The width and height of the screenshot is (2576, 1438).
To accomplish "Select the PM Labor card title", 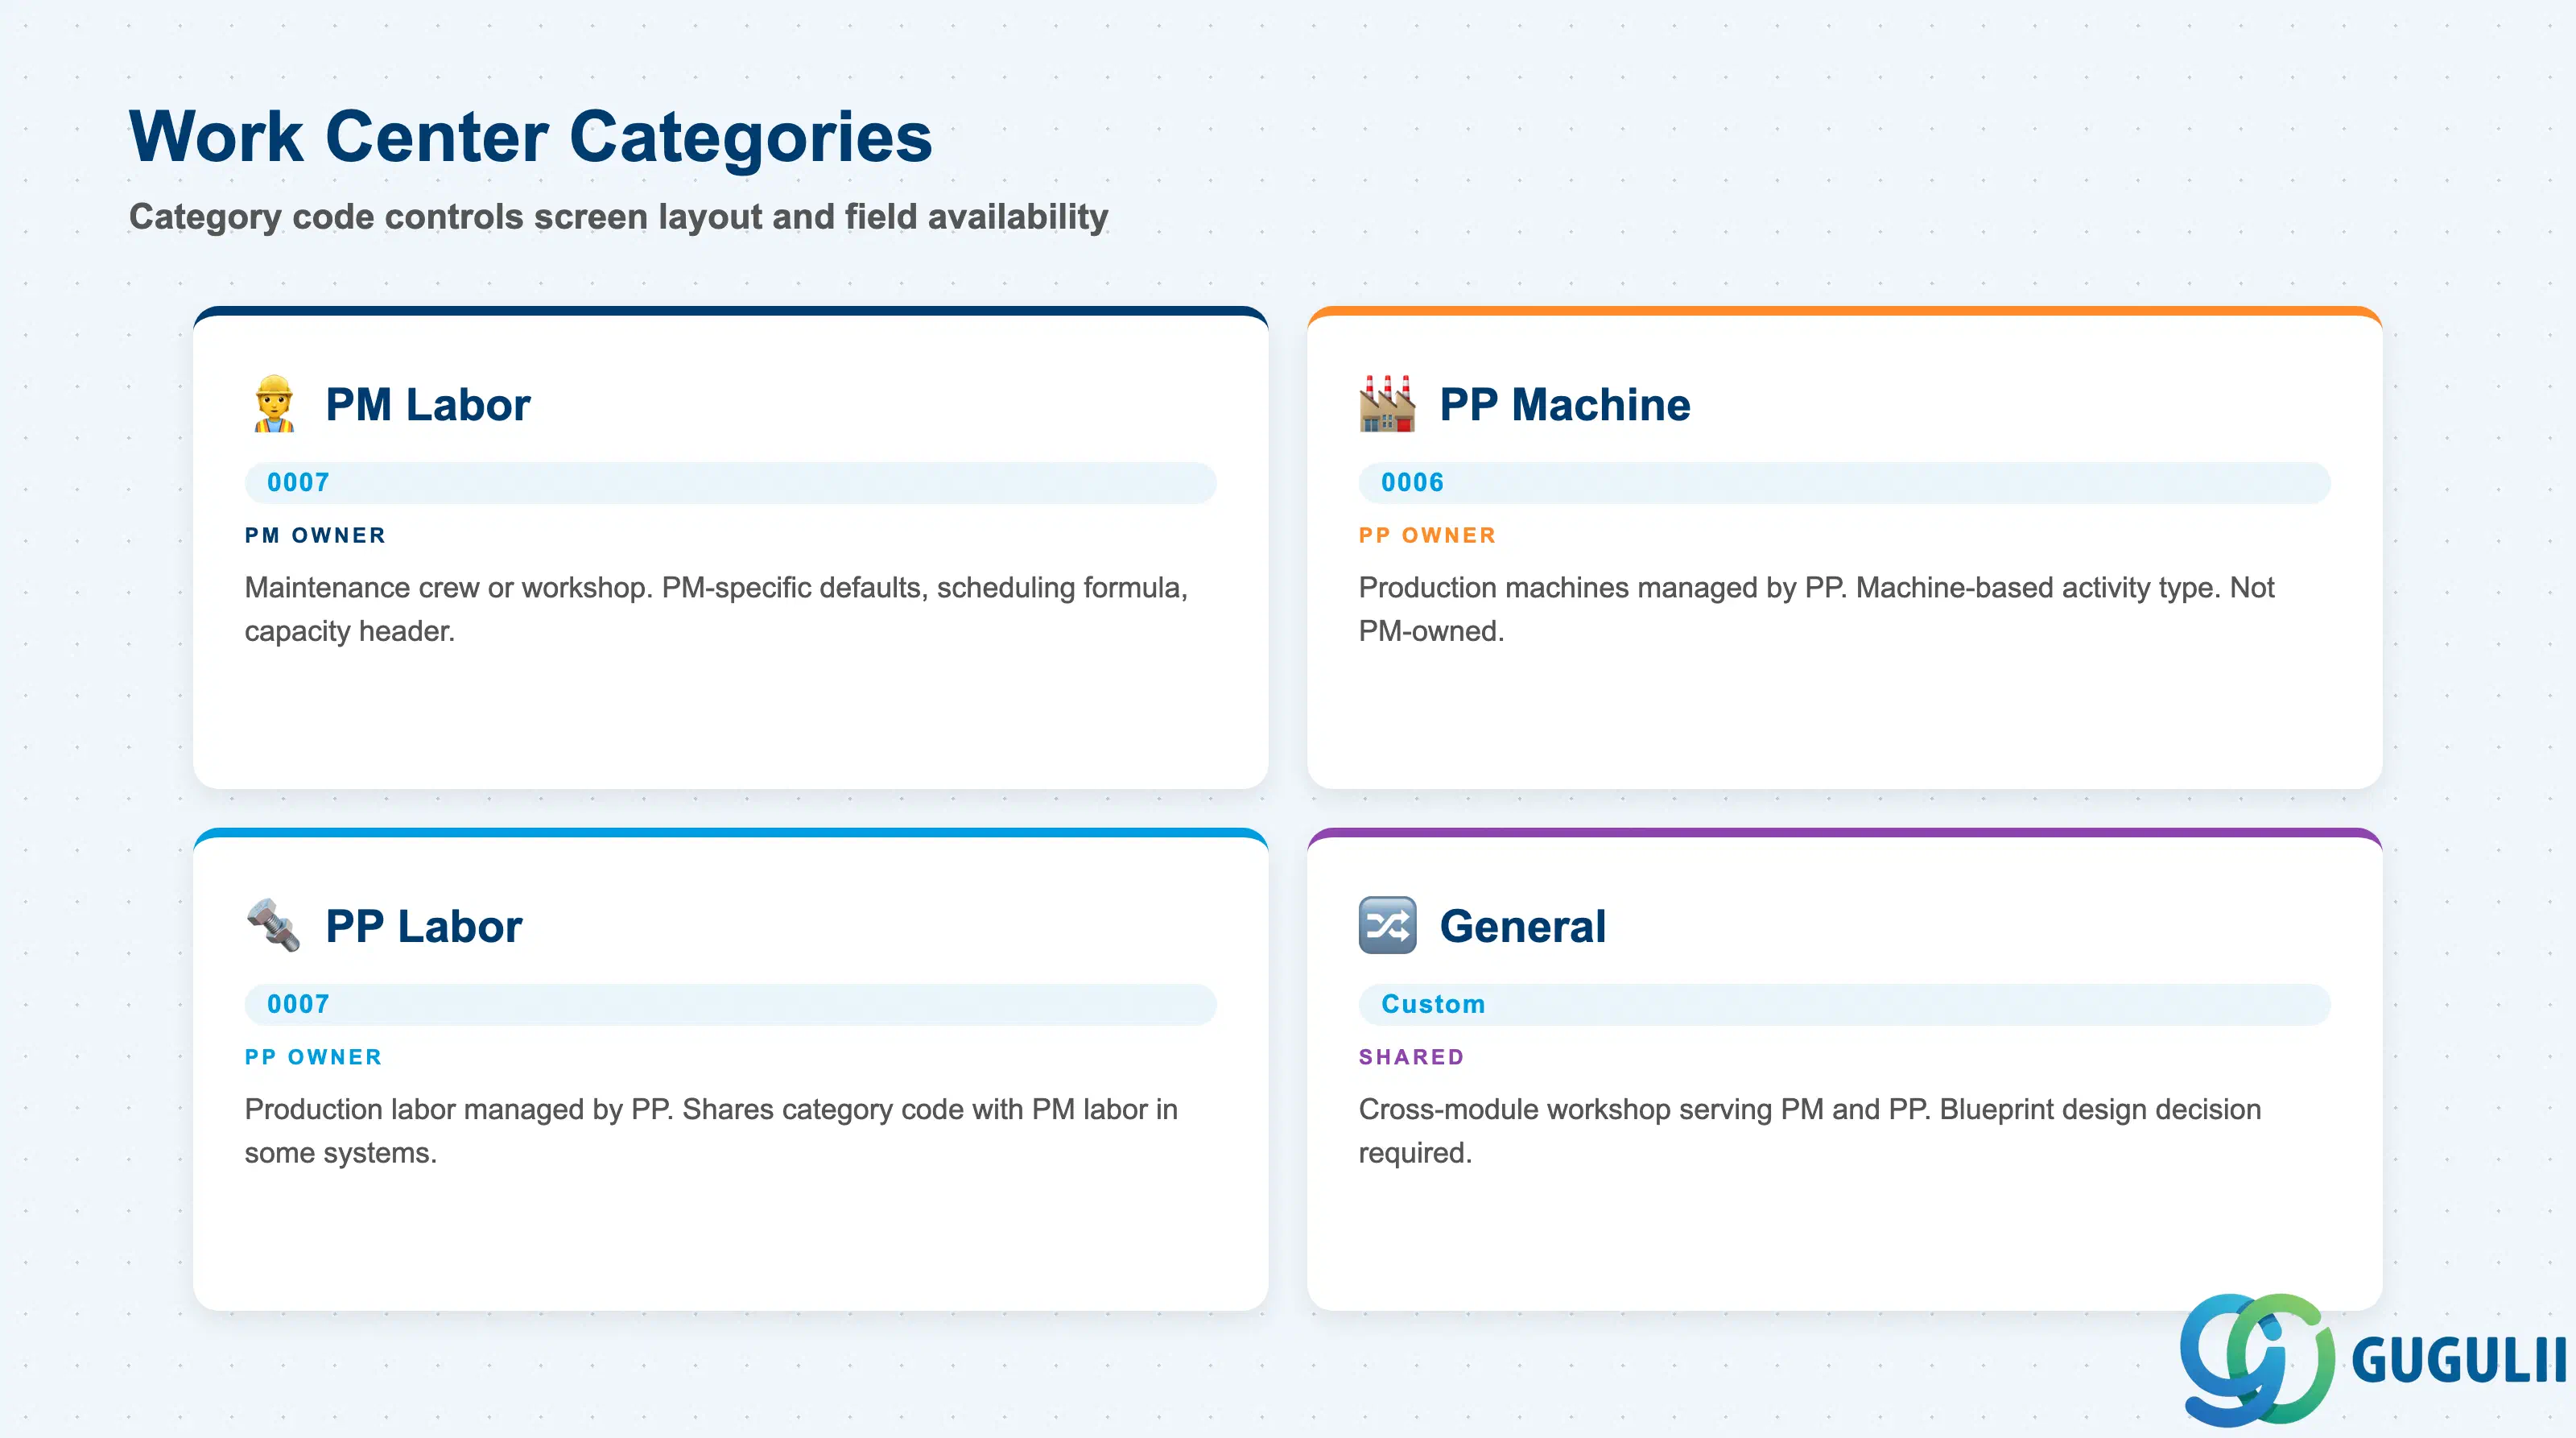I will click(x=428, y=405).
